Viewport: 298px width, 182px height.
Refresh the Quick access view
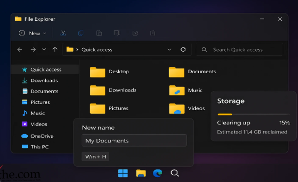pyautogui.click(x=183, y=49)
